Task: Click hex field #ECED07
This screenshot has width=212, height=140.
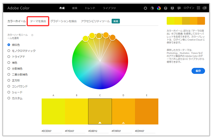Action: [52, 131]
